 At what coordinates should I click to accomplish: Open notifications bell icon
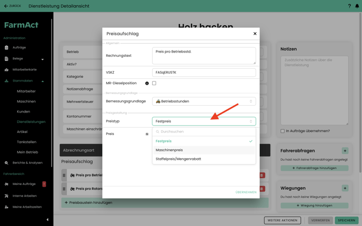coord(357,6)
